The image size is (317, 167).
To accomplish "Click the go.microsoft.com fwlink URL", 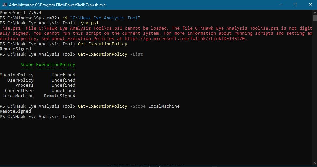I will [x=186, y=39].
